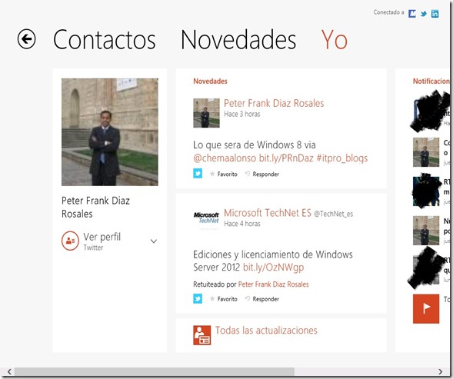The image size is (453, 379).
Task: Click the @TechNet_es handle text
Action: pos(333,214)
